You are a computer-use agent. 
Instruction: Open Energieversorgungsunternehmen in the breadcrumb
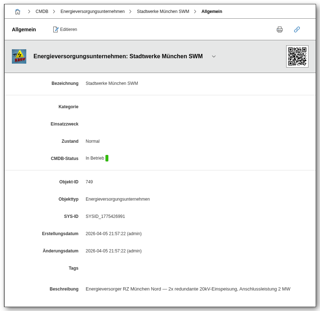point(93,12)
